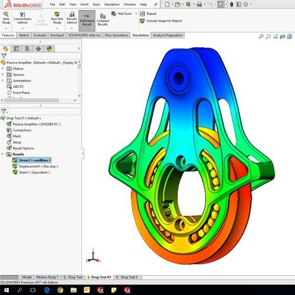
Task: Open Google Chrome from the taskbar
Action: (60, 290)
